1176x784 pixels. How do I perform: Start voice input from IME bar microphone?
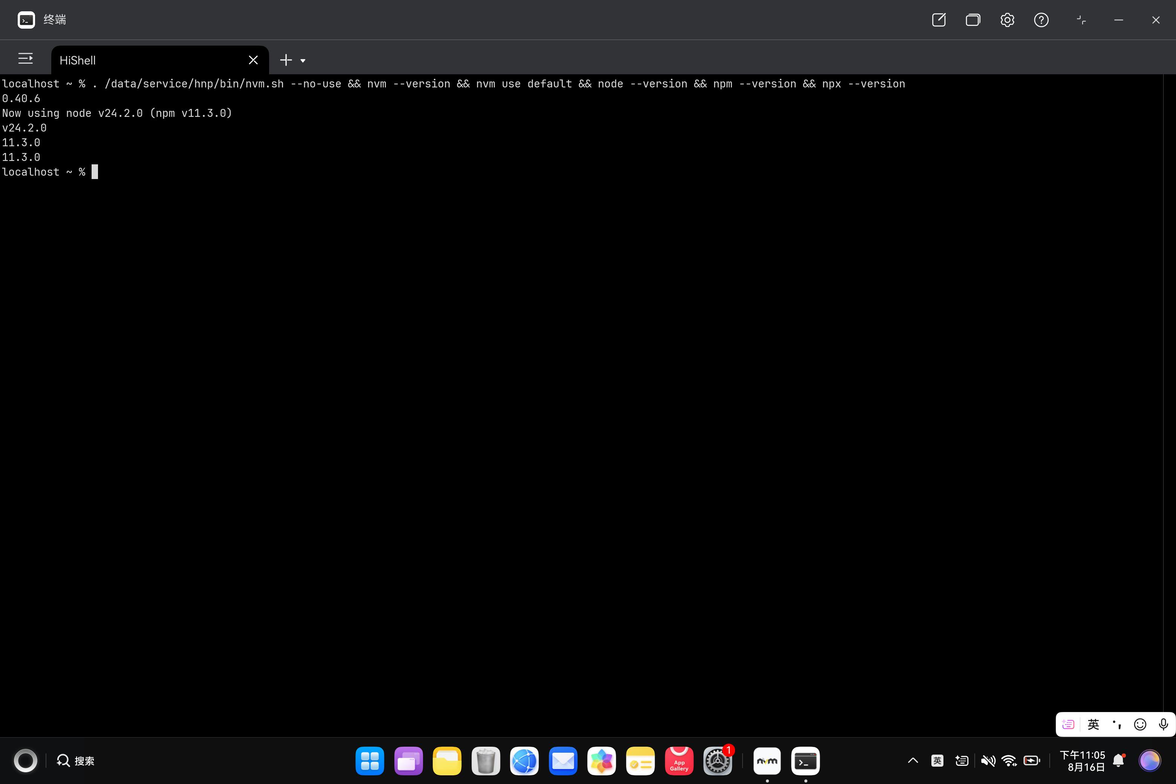[1164, 724]
